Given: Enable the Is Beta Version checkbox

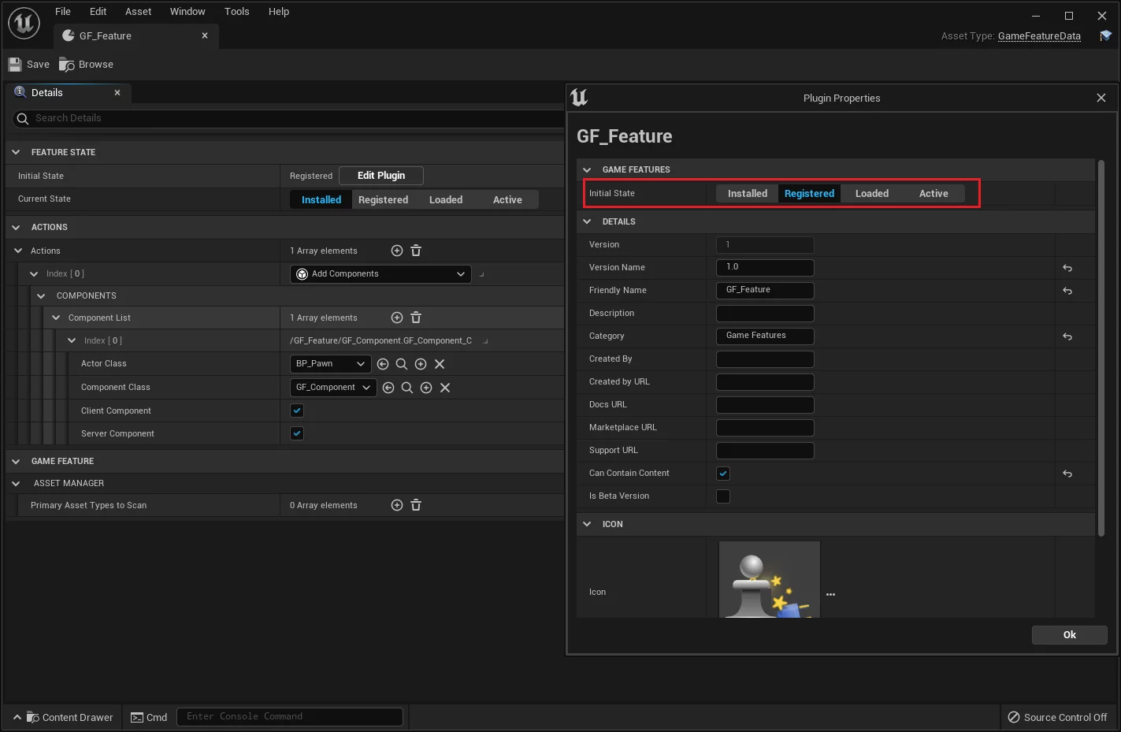Looking at the screenshot, I should 723,496.
